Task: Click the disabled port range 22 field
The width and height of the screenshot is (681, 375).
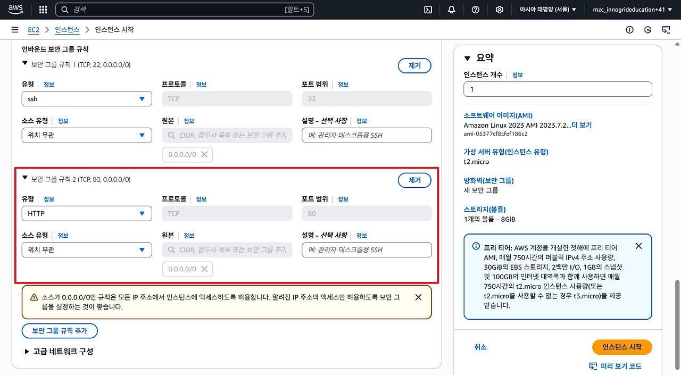Action: 367,99
